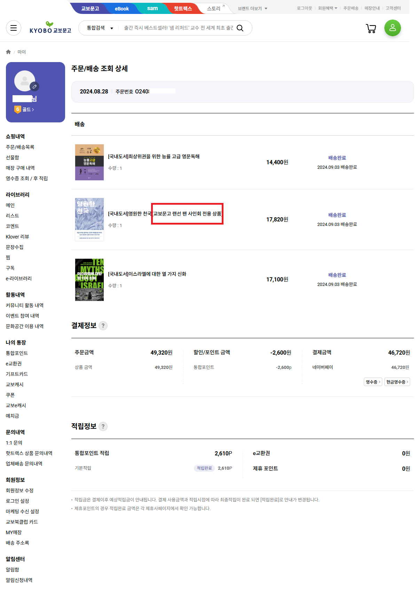
Task: Switch to the eBook tab
Action: [x=122, y=8]
